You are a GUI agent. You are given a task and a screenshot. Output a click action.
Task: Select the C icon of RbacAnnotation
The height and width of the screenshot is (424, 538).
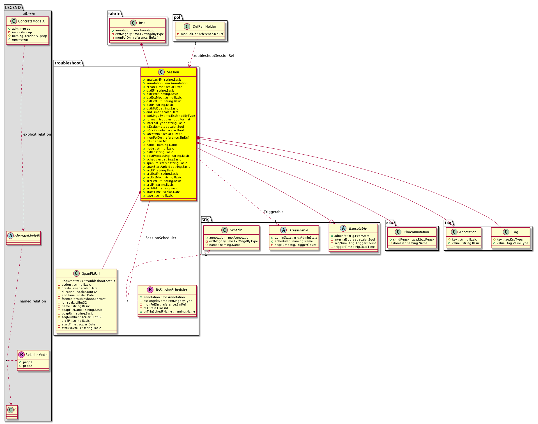(398, 232)
